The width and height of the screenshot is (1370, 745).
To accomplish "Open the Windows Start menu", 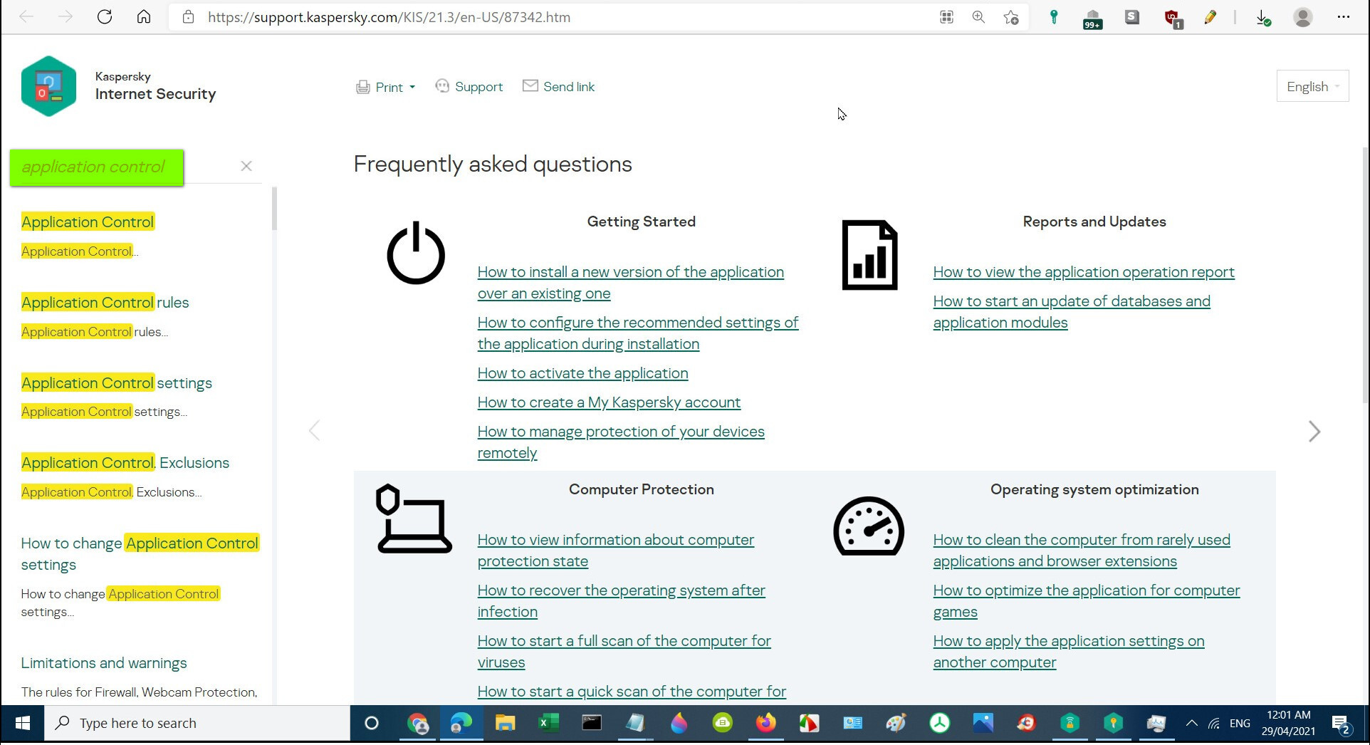I will pyautogui.click(x=22, y=724).
